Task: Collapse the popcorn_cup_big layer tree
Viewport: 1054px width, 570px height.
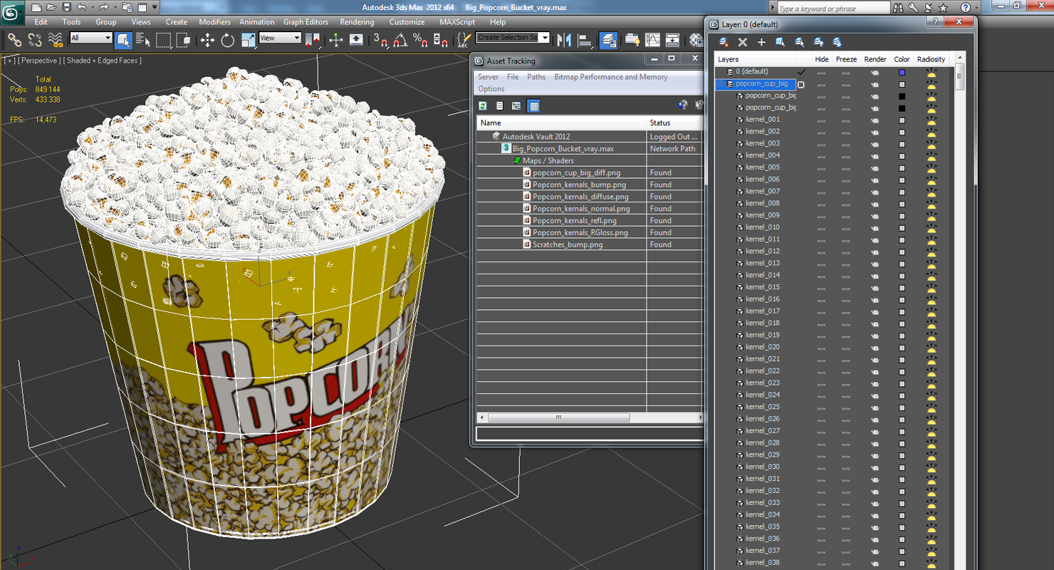Action: (x=720, y=84)
